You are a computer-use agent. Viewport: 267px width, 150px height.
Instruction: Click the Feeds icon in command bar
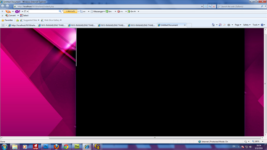pos(220,25)
